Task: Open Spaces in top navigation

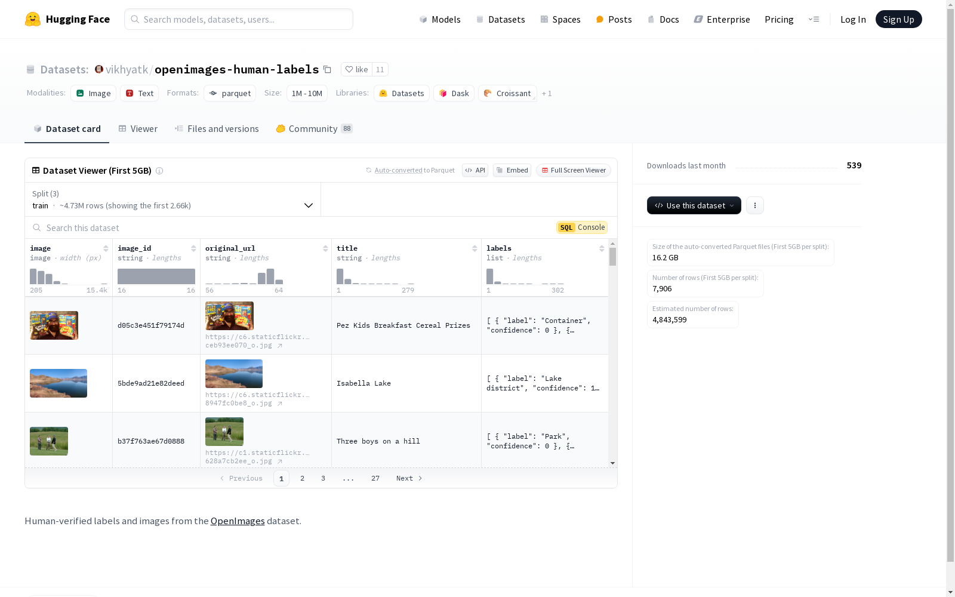Action: [x=560, y=19]
